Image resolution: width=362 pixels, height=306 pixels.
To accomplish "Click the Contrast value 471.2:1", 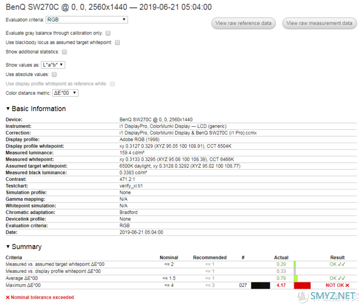I will point(127,179).
